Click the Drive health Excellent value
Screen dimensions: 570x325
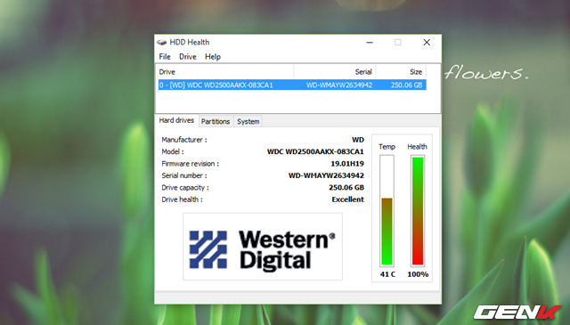point(347,199)
